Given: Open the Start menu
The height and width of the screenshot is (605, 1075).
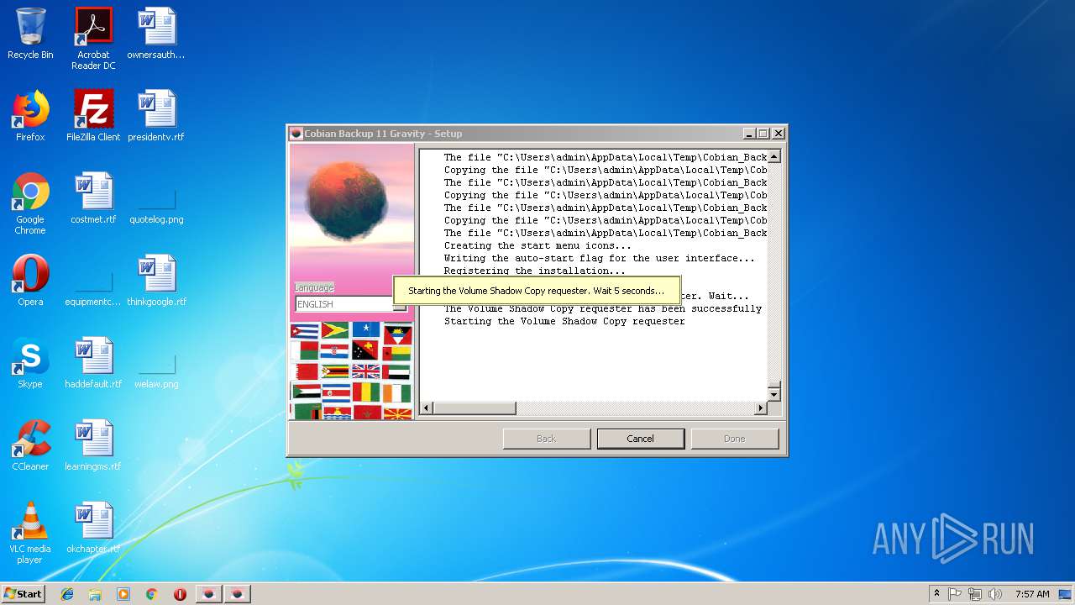Looking at the screenshot, I should [23, 594].
